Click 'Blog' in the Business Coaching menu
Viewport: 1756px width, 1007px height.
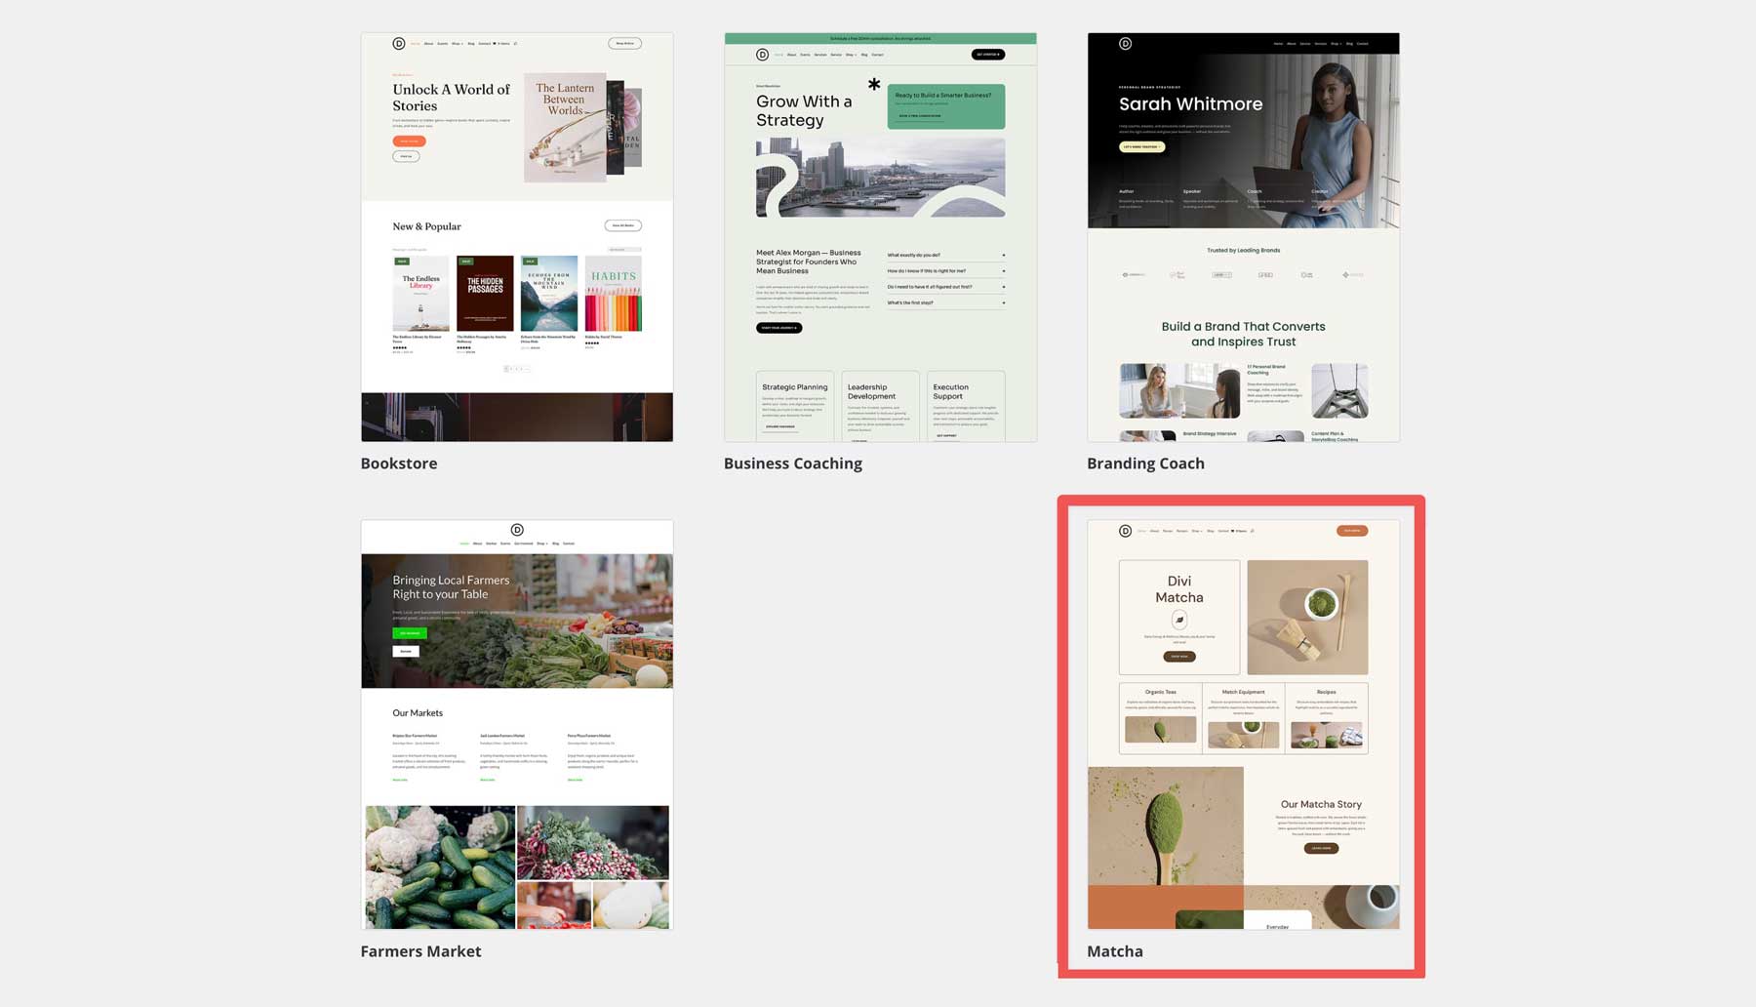(x=864, y=55)
